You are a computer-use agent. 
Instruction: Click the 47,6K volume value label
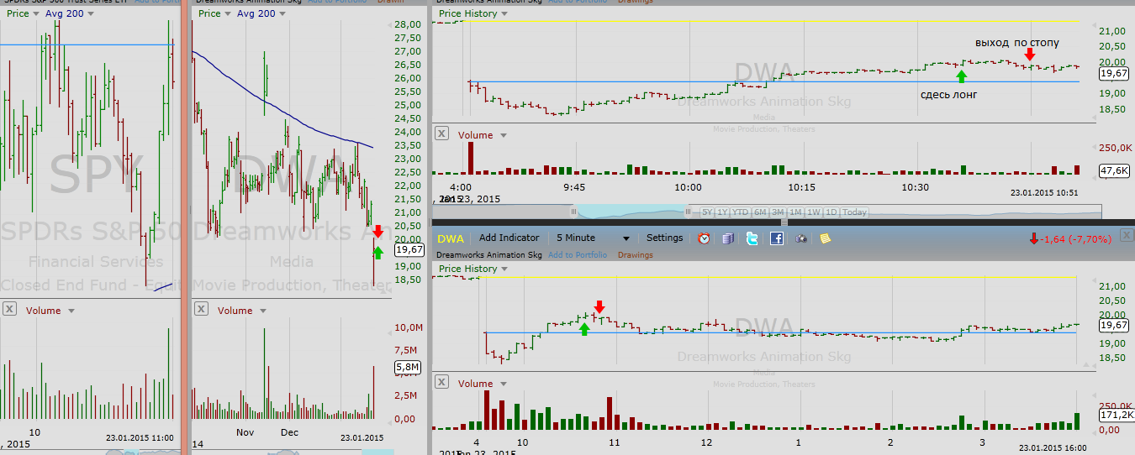[x=1113, y=170]
